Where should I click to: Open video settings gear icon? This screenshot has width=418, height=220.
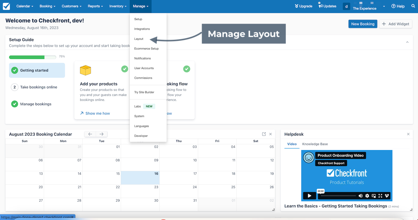[x=367, y=196]
